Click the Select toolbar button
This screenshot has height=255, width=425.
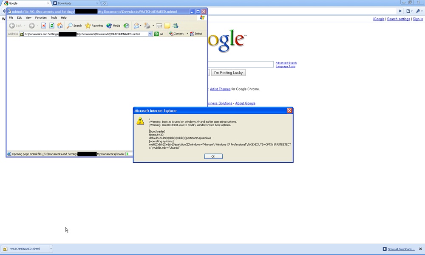pyautogui.click(x=196, y=34)
